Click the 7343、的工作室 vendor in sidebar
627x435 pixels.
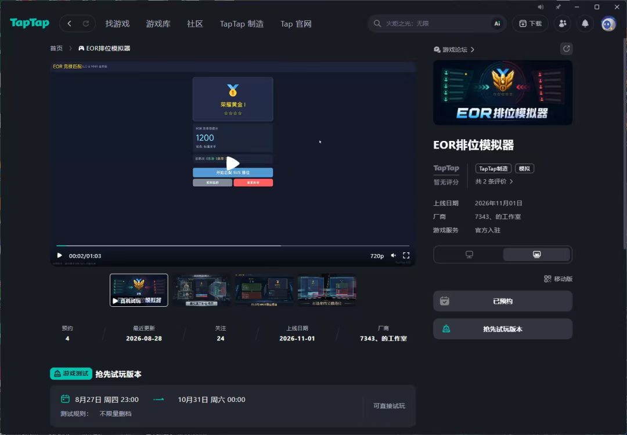pos(498,216)
